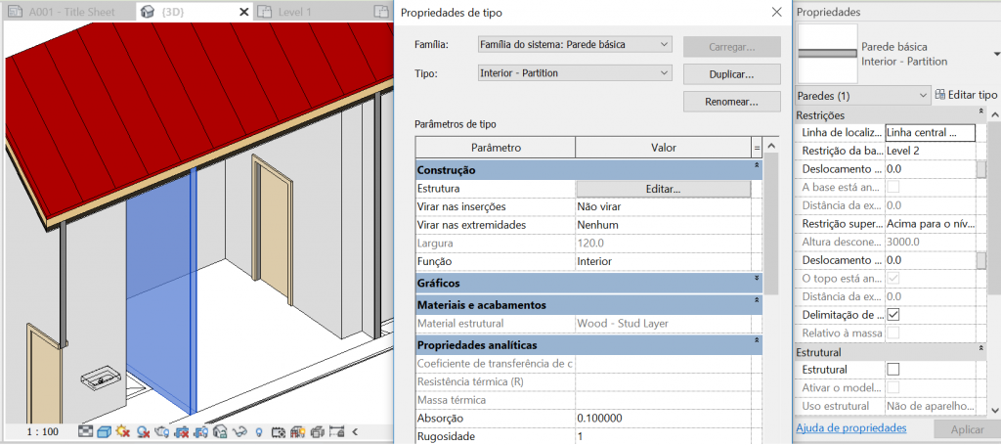The height and width of the screenshot is (445, 1001).
Task: Toggle the Sun Path icon
Action: coord(123,431)
